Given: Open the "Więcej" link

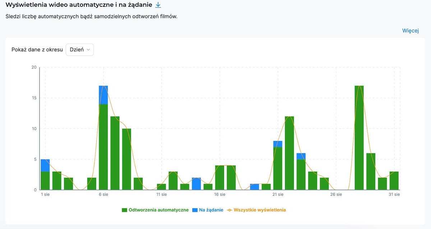Looking at the screenshot, I should point(410,31).
